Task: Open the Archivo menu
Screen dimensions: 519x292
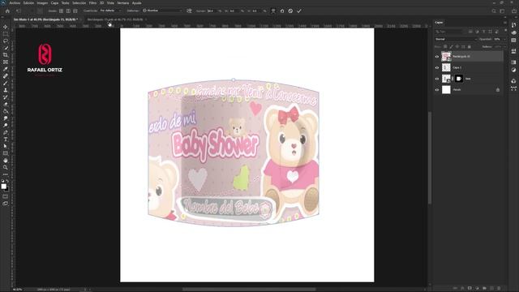Action: (x=15, y=2)
